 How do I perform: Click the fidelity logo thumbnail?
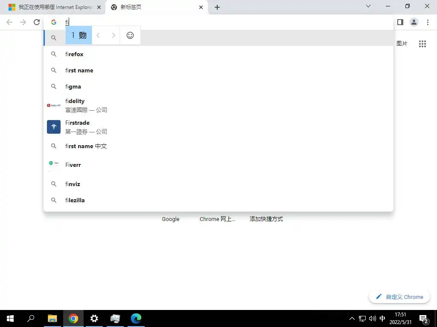(x=54, y=106)
